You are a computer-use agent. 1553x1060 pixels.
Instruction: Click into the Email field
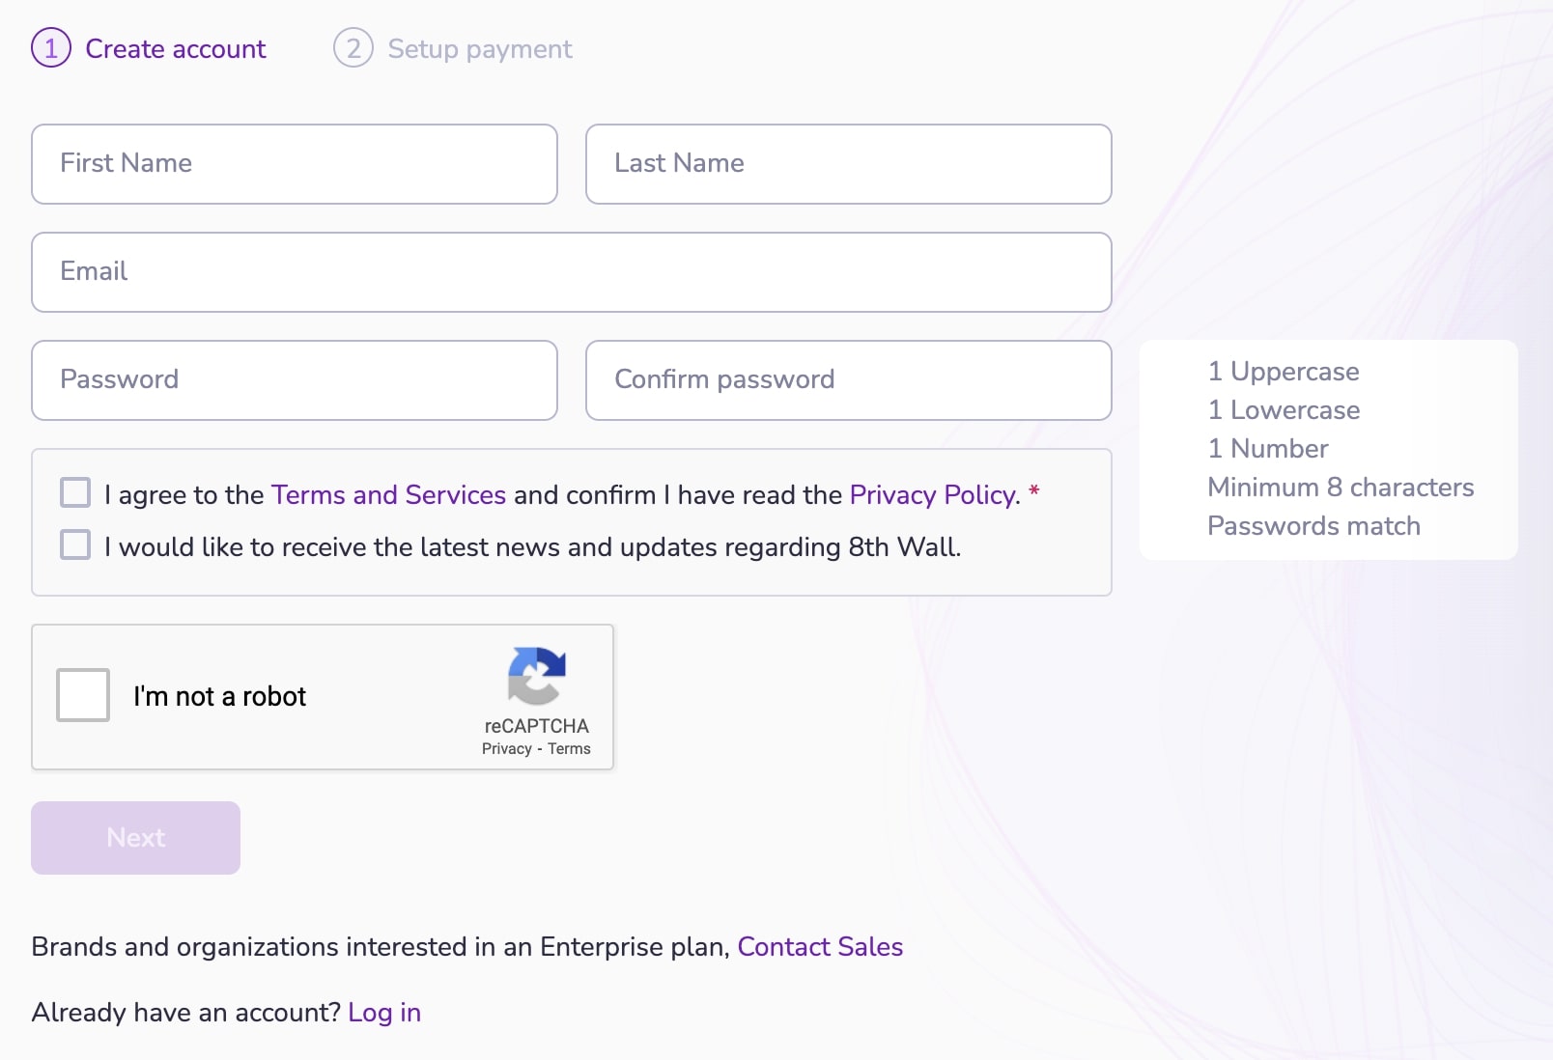click(x=572, y=272)
